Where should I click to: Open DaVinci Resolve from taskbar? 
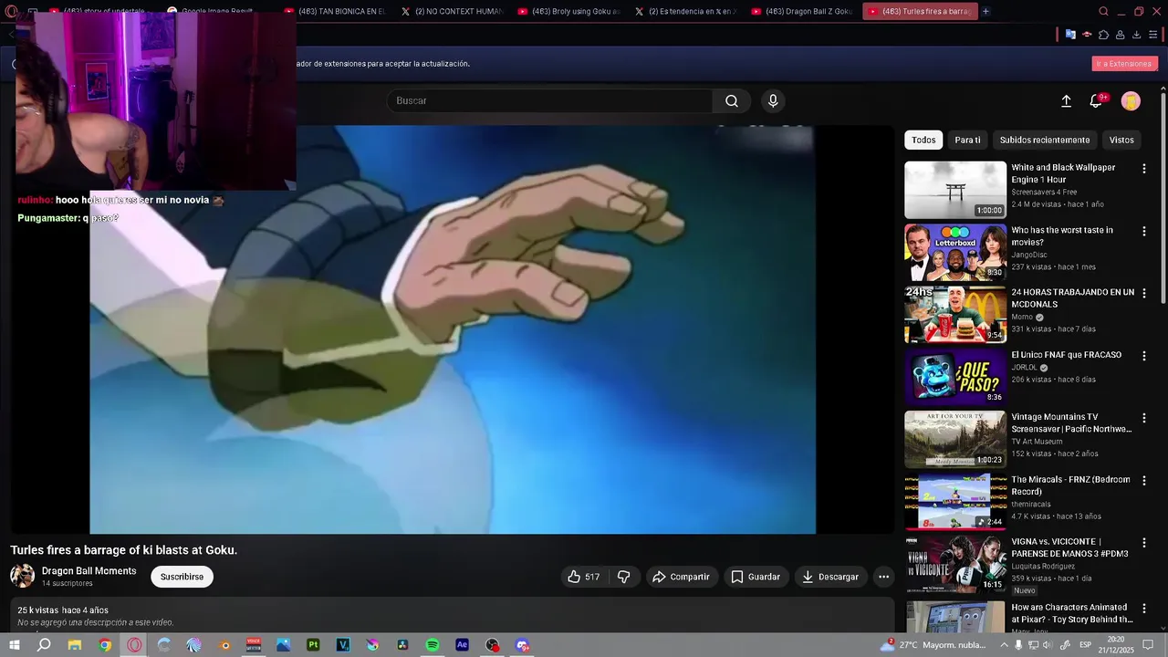coord(402,645)
